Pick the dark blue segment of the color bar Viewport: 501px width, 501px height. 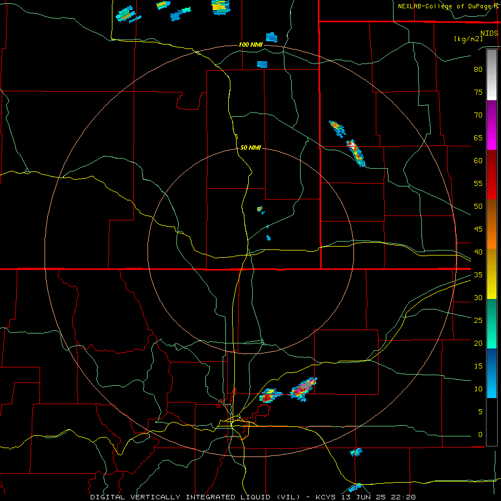492,373
